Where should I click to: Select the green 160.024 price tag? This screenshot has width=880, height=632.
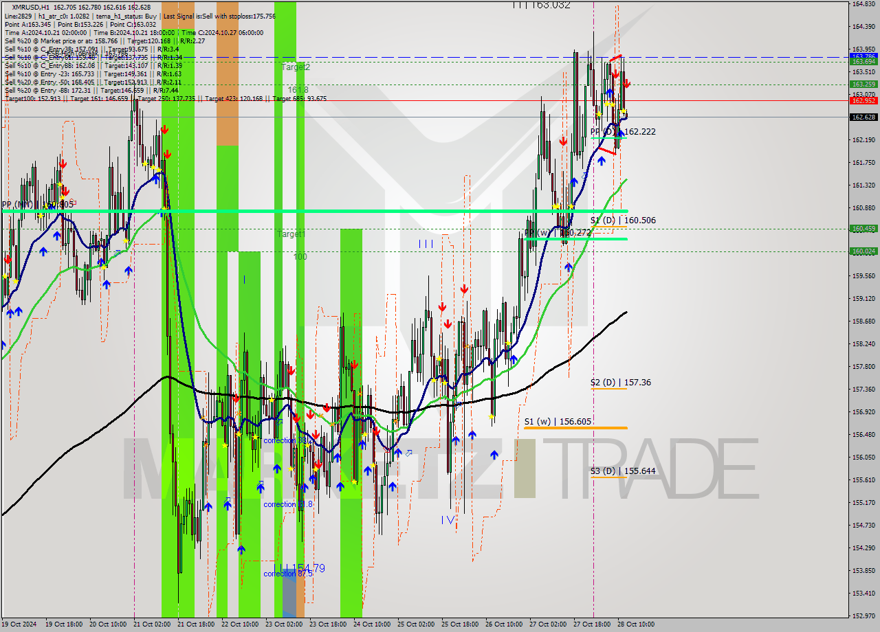coord(863,251)
